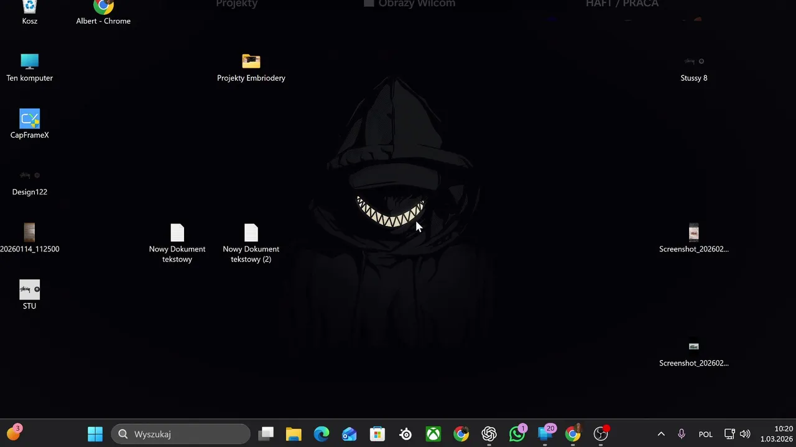Viewport: 796px width, 447px height.
Task: Open Chrome icon beside the OBS icon
Action: (573, 434)
